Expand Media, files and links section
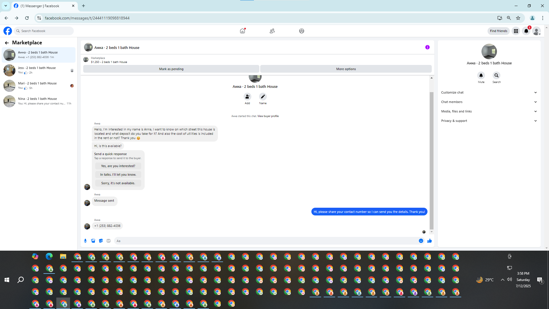The image size is (549, 309). [x=489, y=111]
